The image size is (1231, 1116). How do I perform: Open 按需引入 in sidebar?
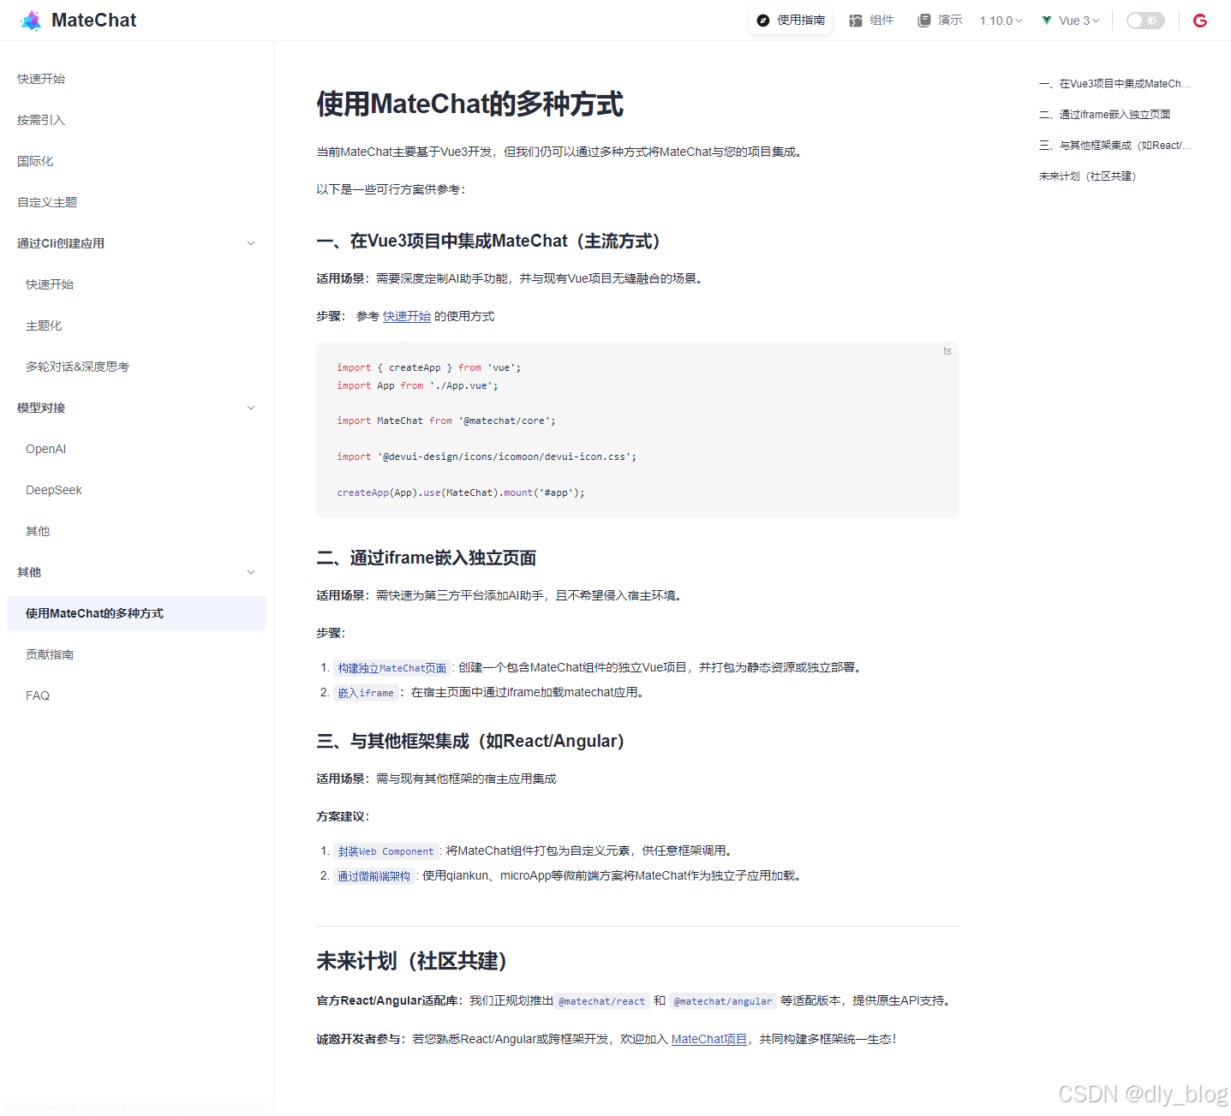coord(41,120)
